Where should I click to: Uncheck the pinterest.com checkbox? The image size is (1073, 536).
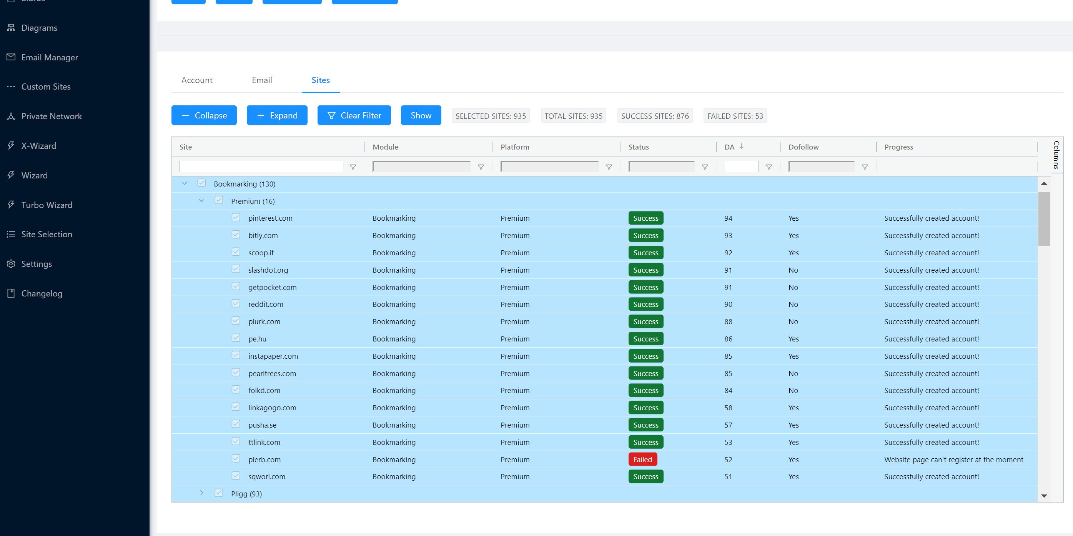tap(236, 217)
